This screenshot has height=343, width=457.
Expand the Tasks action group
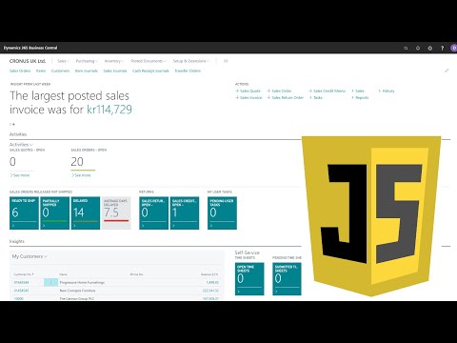tap(316, 97)
